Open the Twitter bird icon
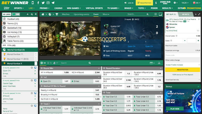The width and height of the screenshot is (202, 114). click(43, 3)
